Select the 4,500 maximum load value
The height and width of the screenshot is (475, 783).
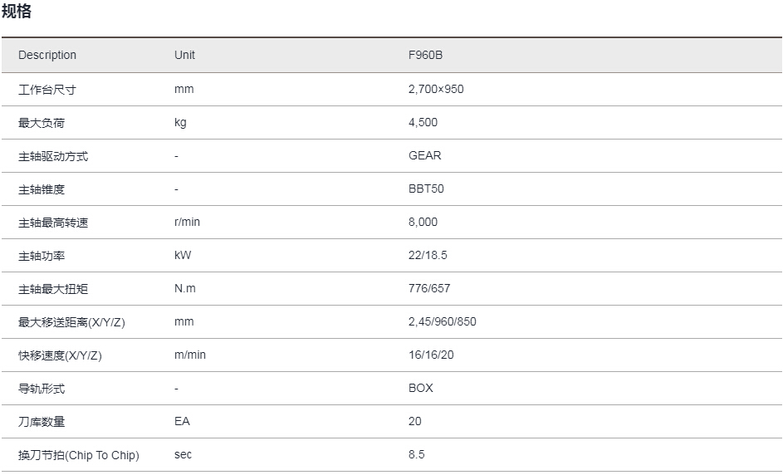coord(423,122)
